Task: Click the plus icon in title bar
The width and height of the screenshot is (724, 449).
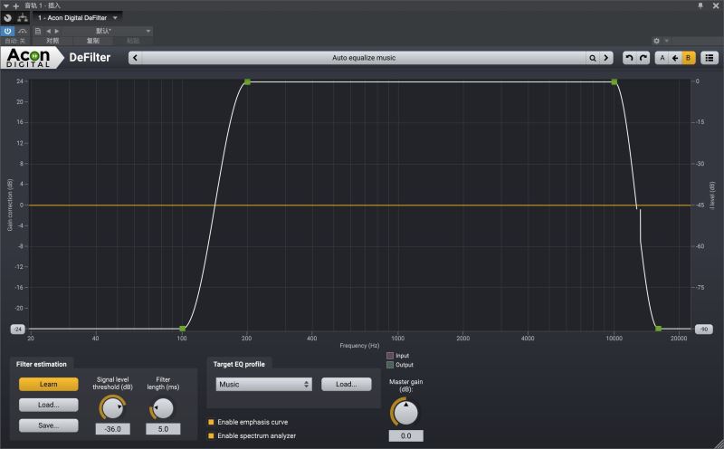Action: [x=16, y=5]
